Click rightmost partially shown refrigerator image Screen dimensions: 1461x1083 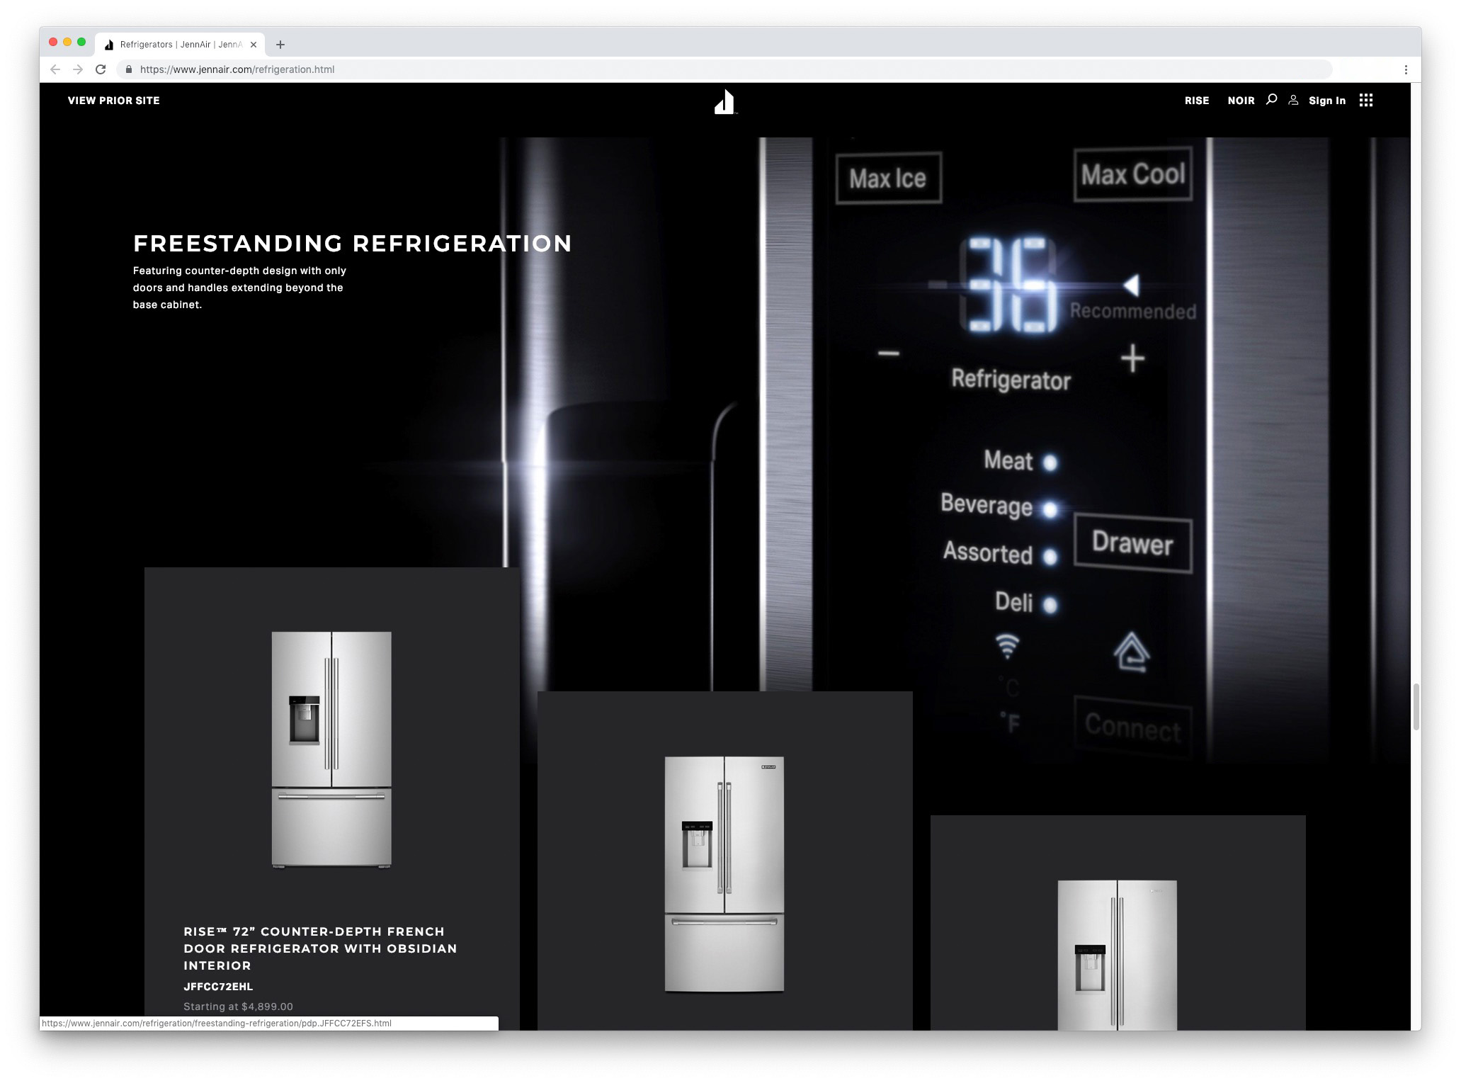coord(1118,955)
